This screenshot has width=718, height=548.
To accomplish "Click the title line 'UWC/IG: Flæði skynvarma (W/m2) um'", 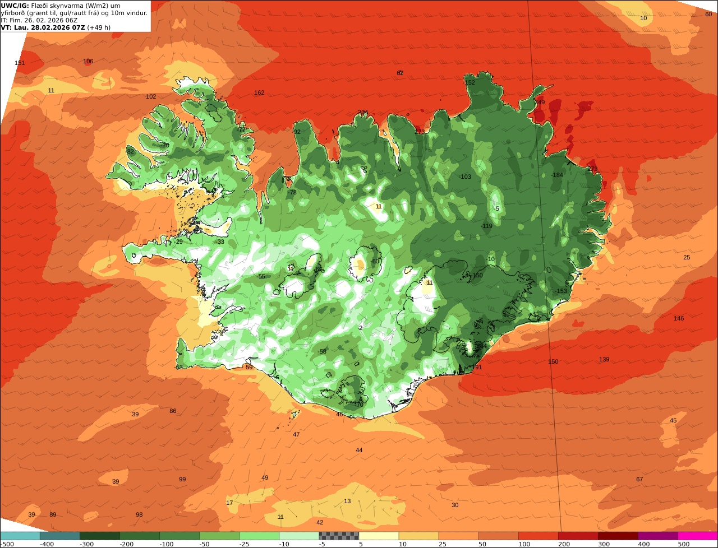I will click(61, 5).
